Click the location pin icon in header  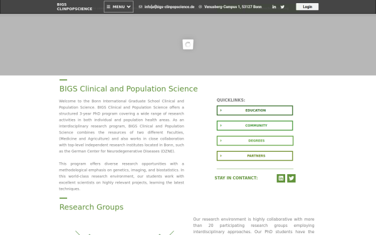coord(201,7)
